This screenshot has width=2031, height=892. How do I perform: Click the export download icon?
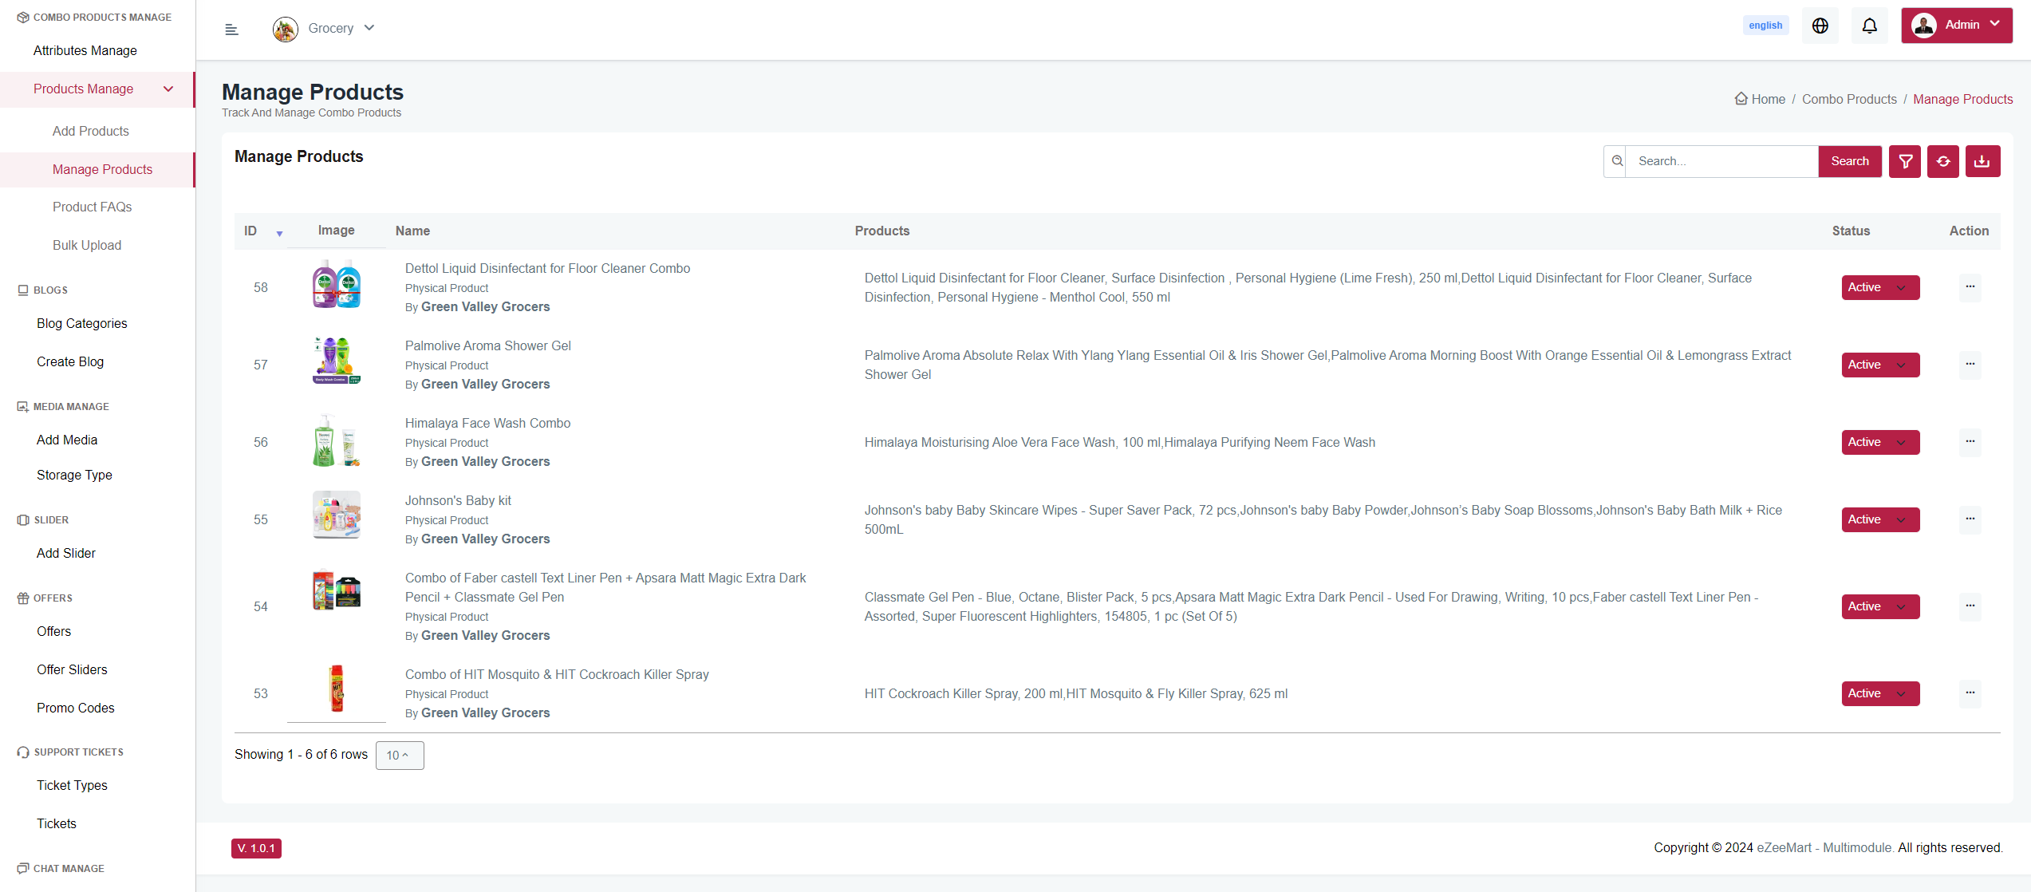tap(1982, 161)
